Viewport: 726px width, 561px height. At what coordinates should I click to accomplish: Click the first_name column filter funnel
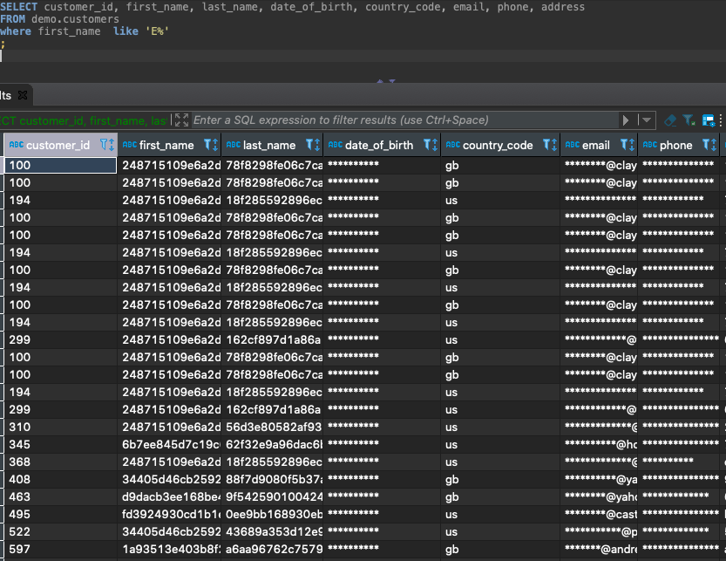click(x=208, y=145)
